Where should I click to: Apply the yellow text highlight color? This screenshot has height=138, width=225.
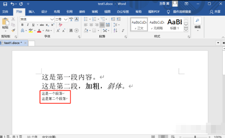pos(31,30)
